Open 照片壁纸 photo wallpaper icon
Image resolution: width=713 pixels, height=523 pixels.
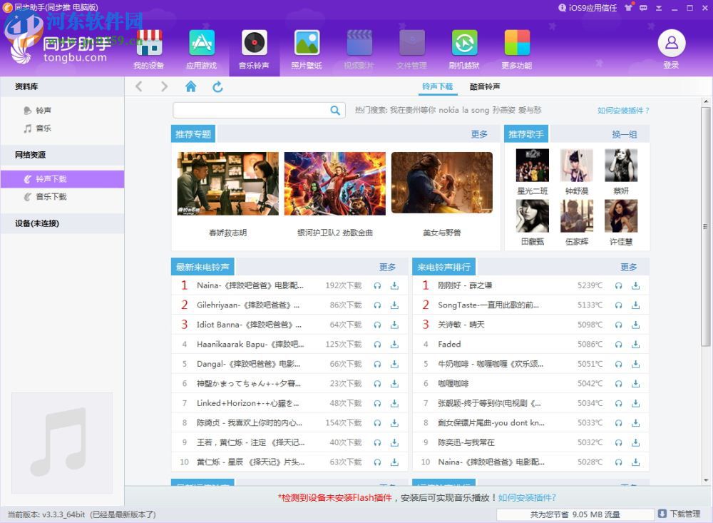click(307, 44)
